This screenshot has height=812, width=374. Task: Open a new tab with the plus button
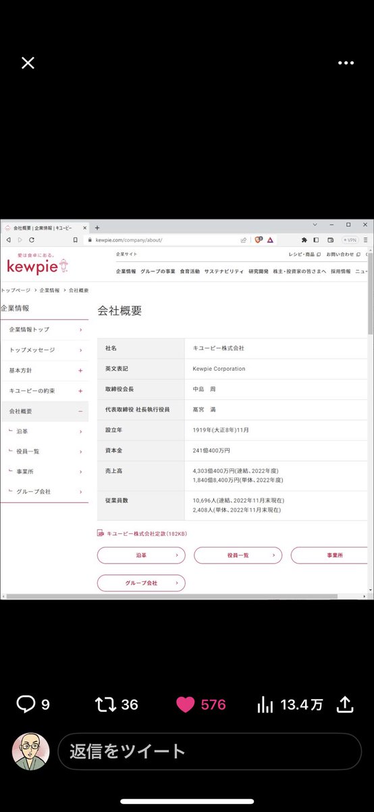pyautogui.click(x=97, y=227)
